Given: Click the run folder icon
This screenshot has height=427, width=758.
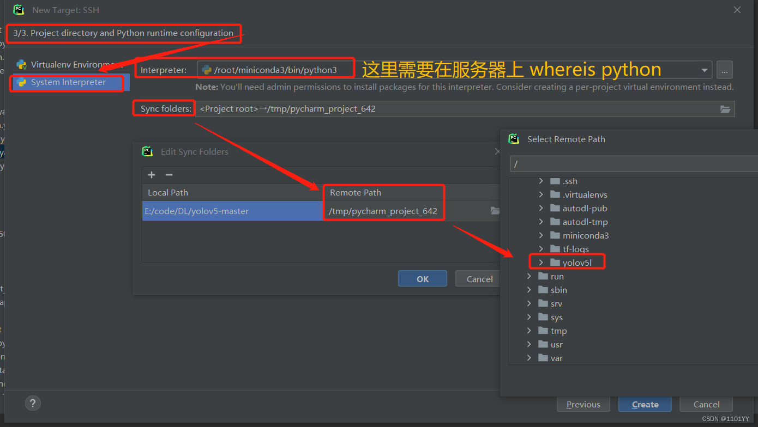Looking at the screenshot, I should tap(543, 276).
